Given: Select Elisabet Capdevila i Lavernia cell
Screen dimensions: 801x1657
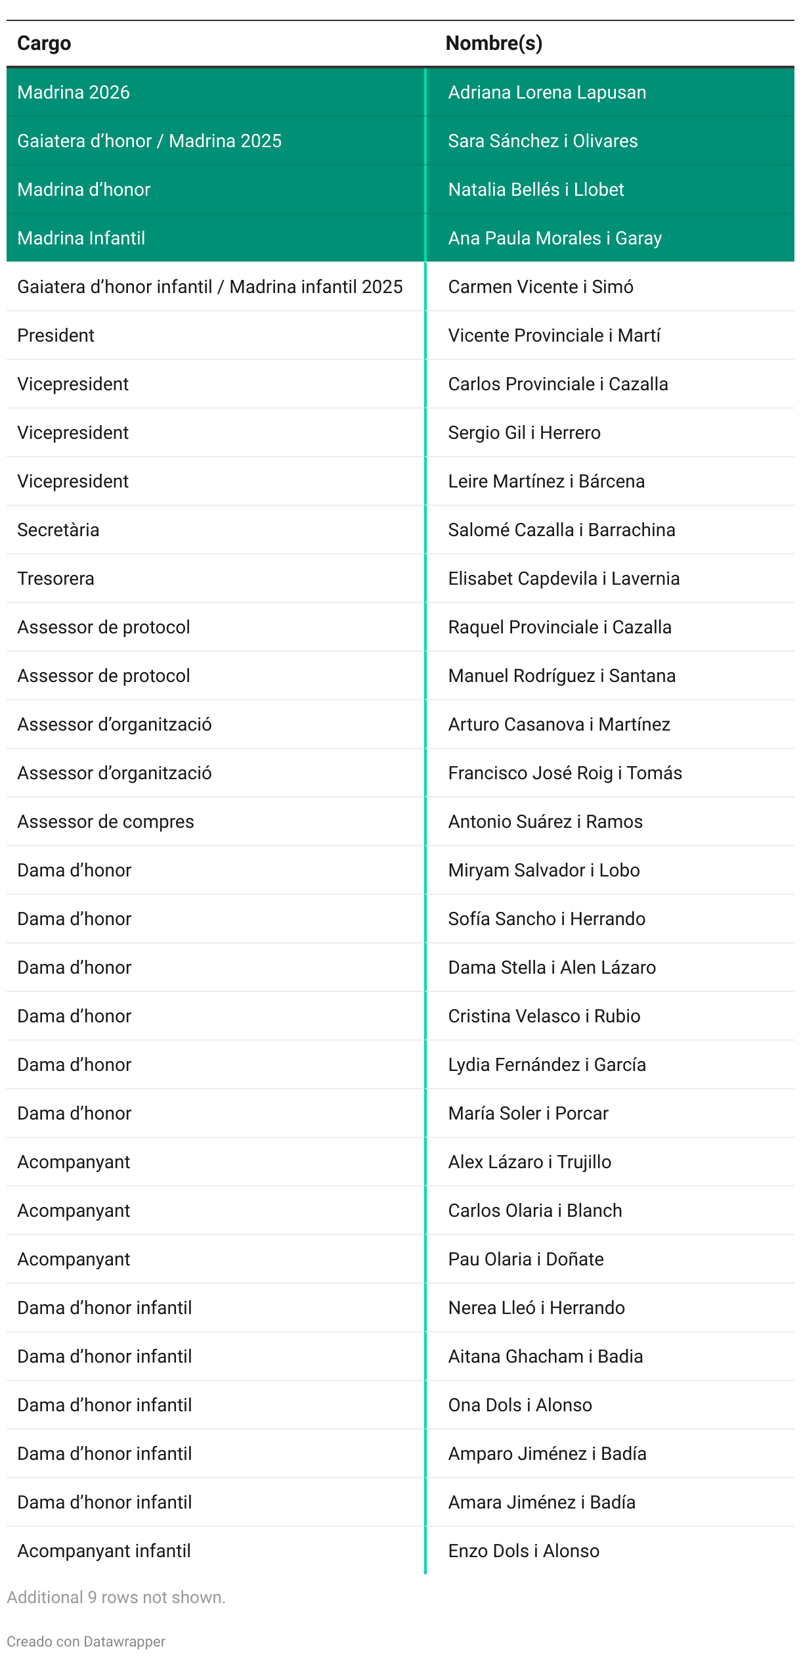Looking at the screenshot, I should [564, 579].
